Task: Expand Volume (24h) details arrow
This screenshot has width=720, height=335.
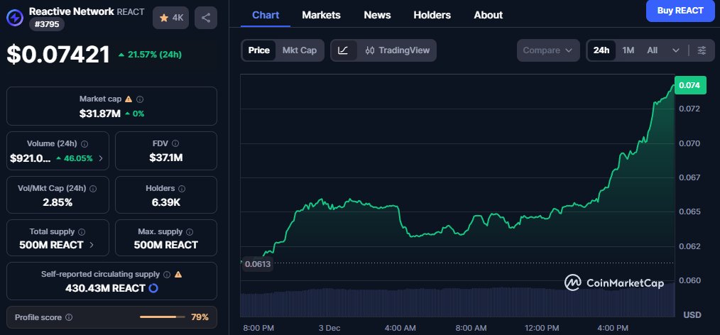Action: point(101,158)
